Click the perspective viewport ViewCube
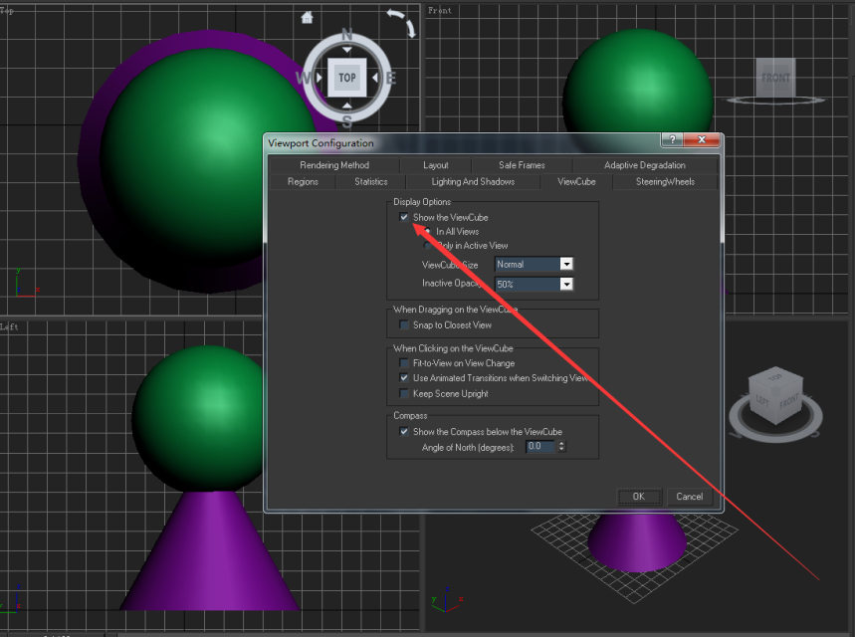Screen dimensions: 855x637 pos(775,398)
